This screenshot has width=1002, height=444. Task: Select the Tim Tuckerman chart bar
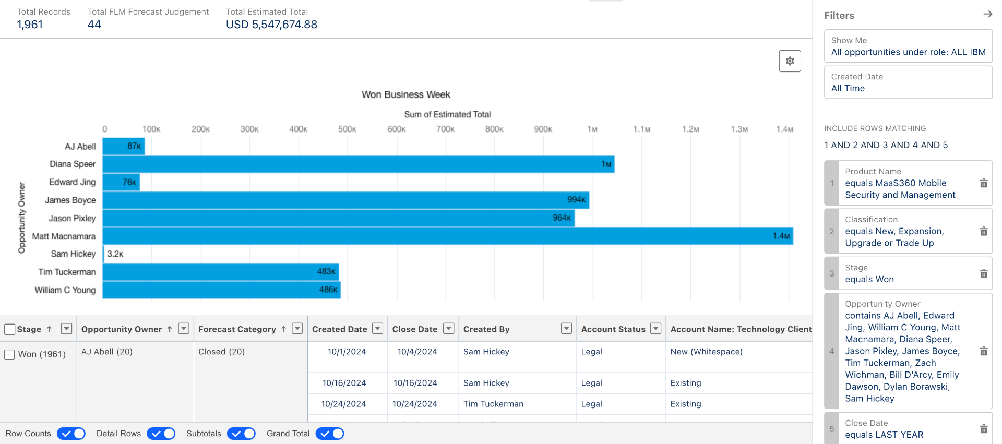(x=221, y=272)
